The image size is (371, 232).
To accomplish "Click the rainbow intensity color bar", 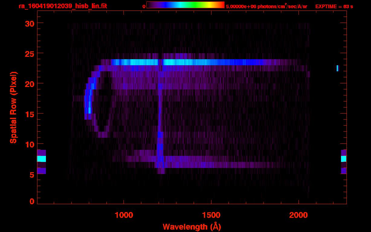I will (185, 5).
